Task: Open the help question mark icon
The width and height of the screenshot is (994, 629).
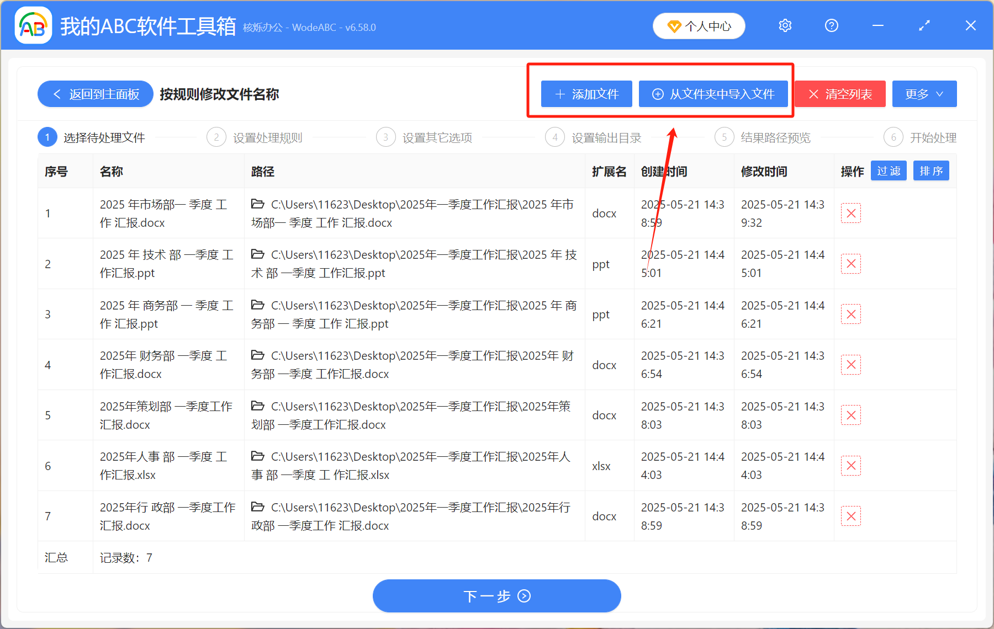Action: [831, 25]
